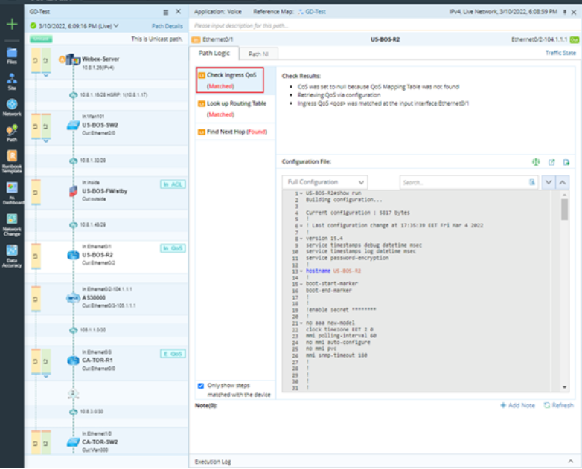
Task: Click the Path Details link
Action: tap(167, 25)
